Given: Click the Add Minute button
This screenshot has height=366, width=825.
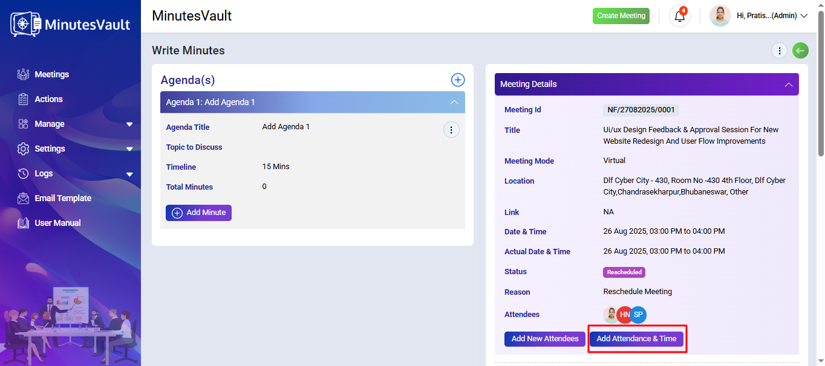Looking at the screenshot, I should pyautogui.click(x=198, y=213).
